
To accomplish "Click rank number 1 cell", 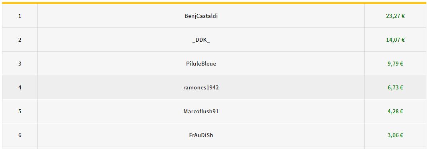I will point(19,16).
